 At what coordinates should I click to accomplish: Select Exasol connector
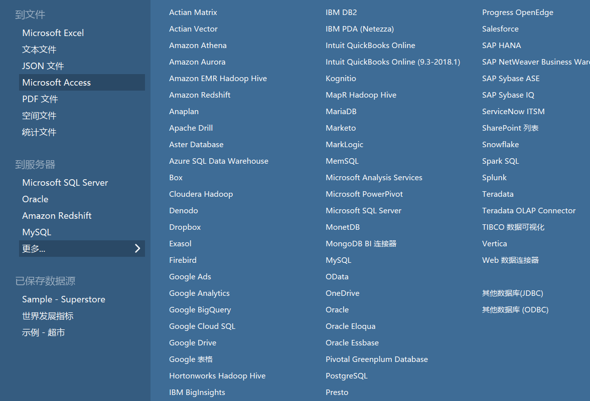coord(180,244)
